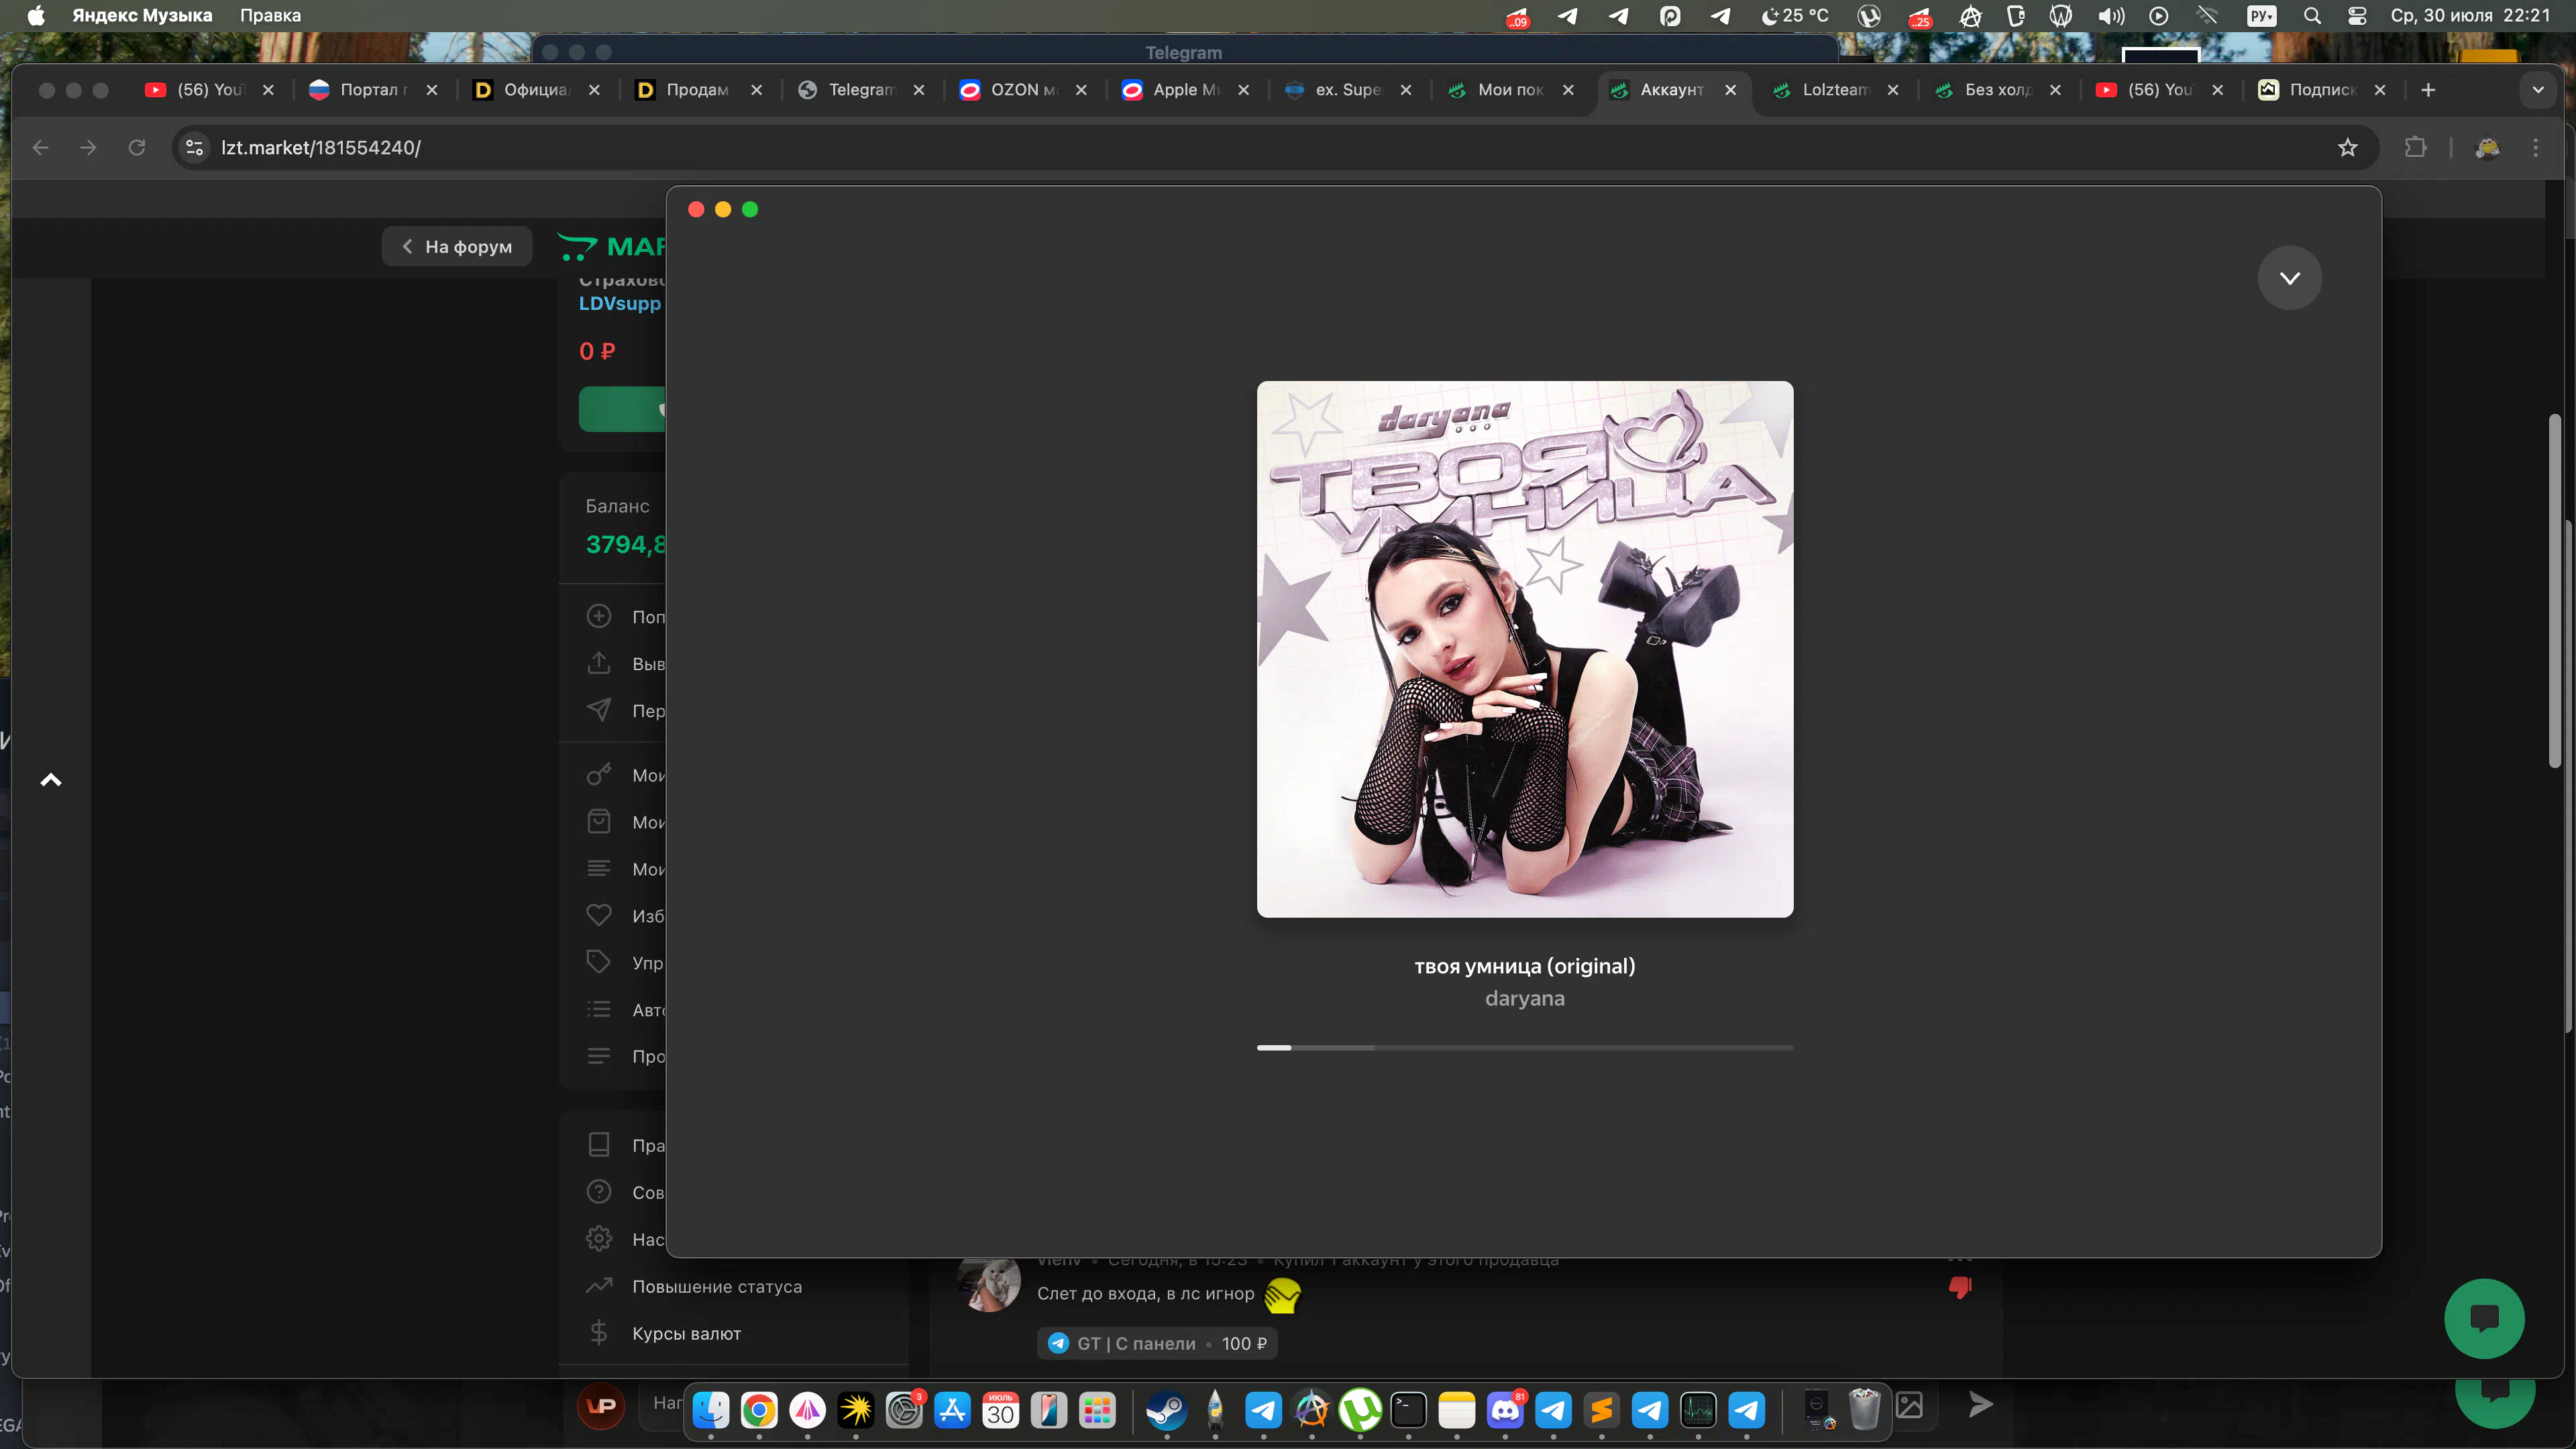This screenshot has height=1449, width=2576.
Task: Close the Подписки browser tab
Action: [x=2380, y=90]
